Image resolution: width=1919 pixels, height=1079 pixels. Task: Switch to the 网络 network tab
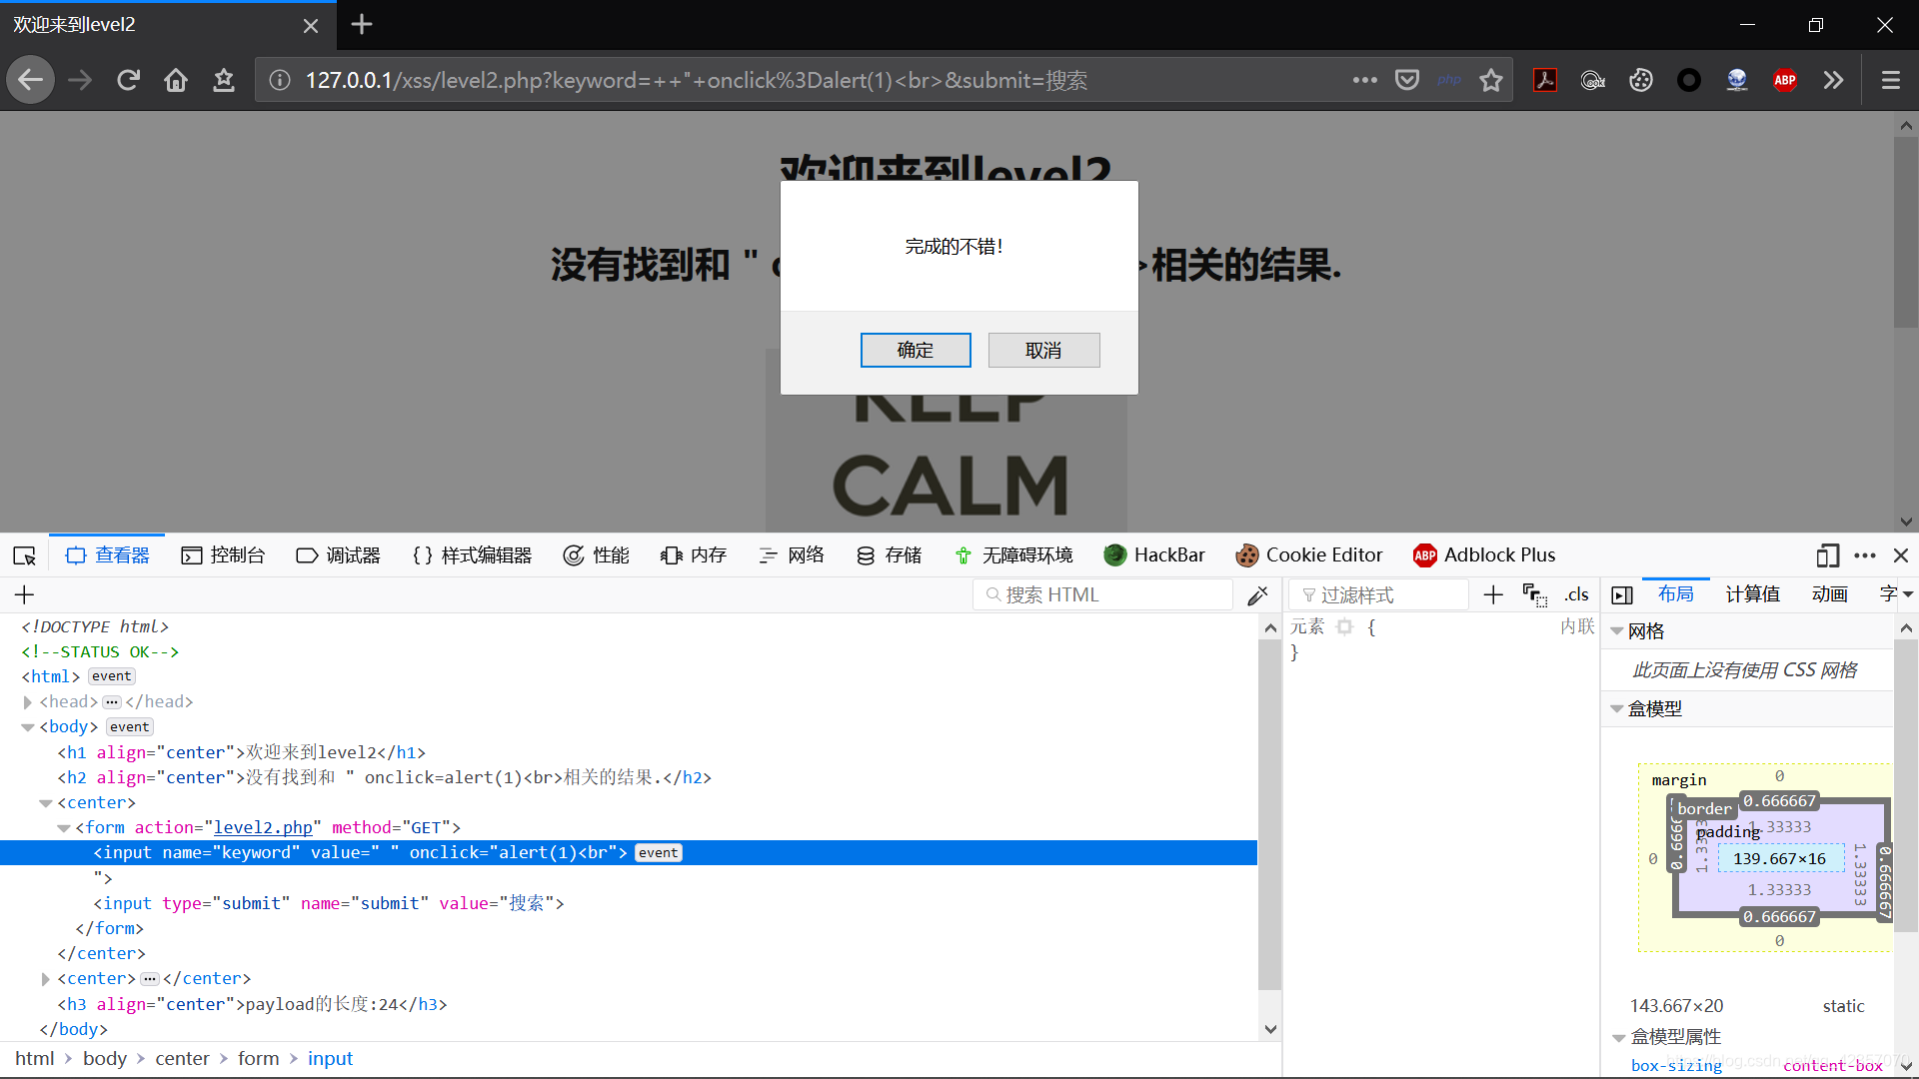click(x=792, y=555)
